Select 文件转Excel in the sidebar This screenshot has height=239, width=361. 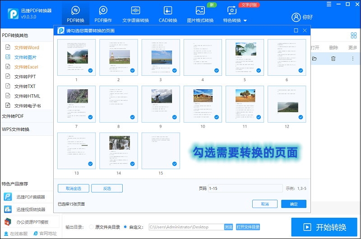pyautogui.click(x=26, y=67)
